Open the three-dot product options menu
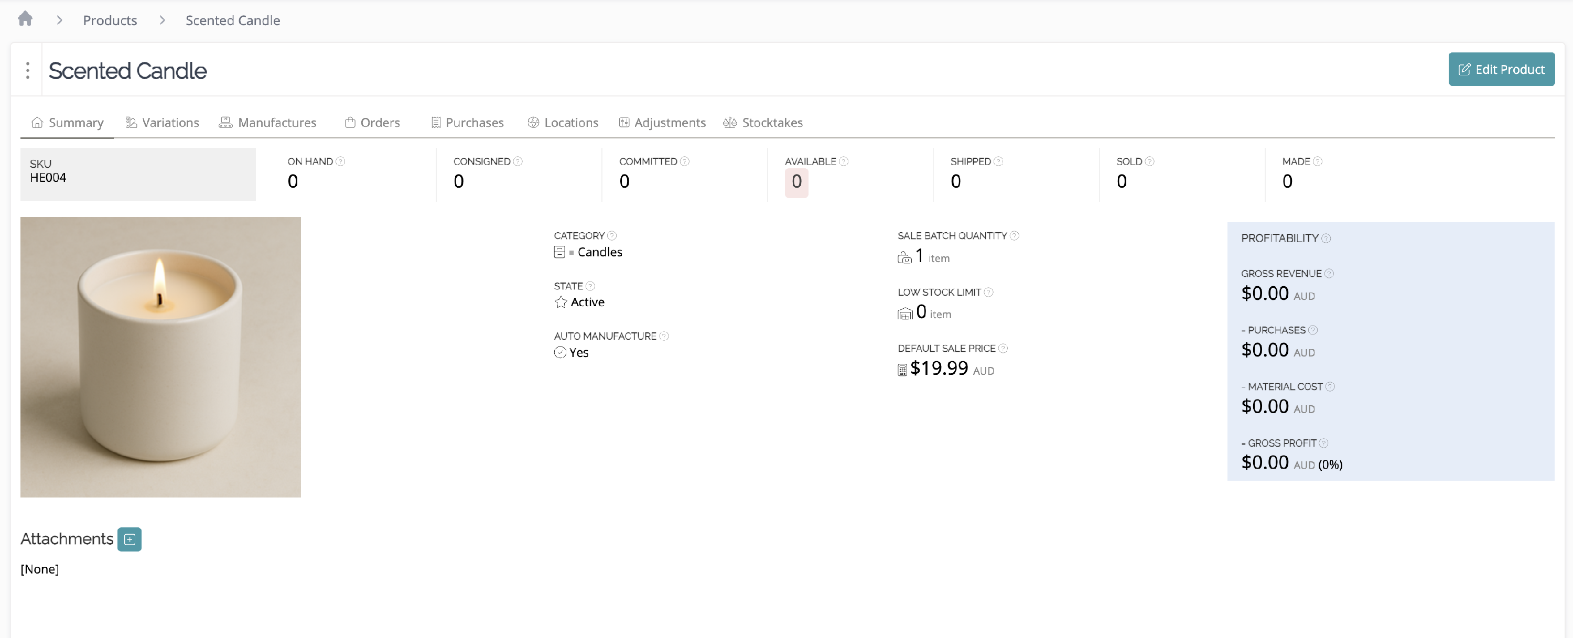 (27, 70)
